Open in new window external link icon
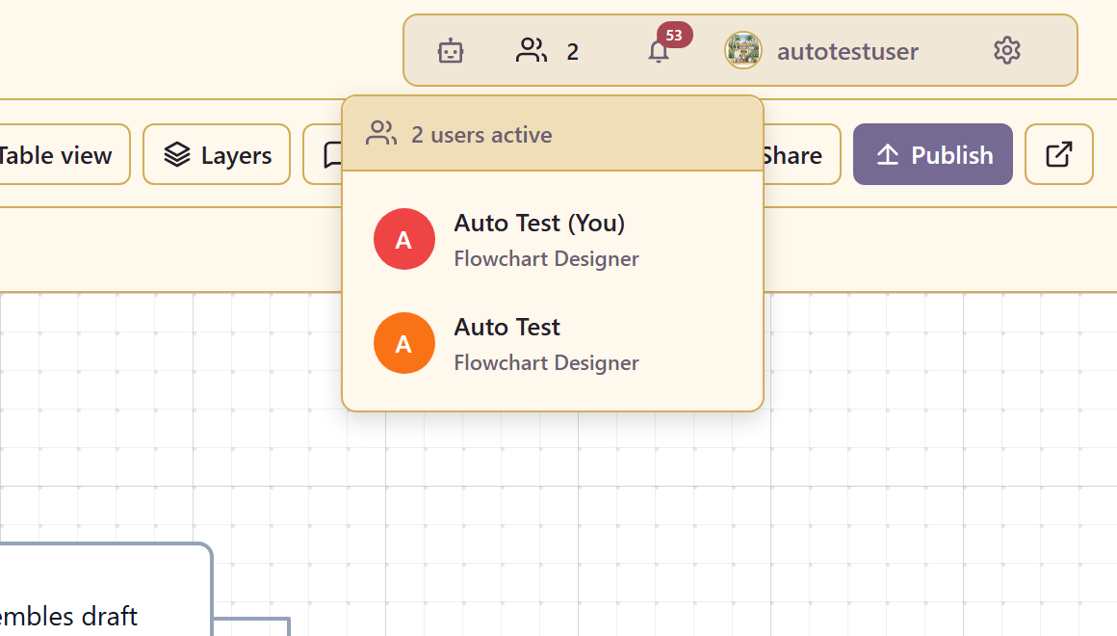 pyautogui.click(x=1058, y=155)
